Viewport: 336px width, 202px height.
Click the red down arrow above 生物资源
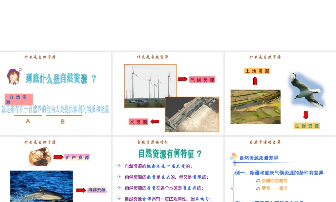tap(306, 115)
